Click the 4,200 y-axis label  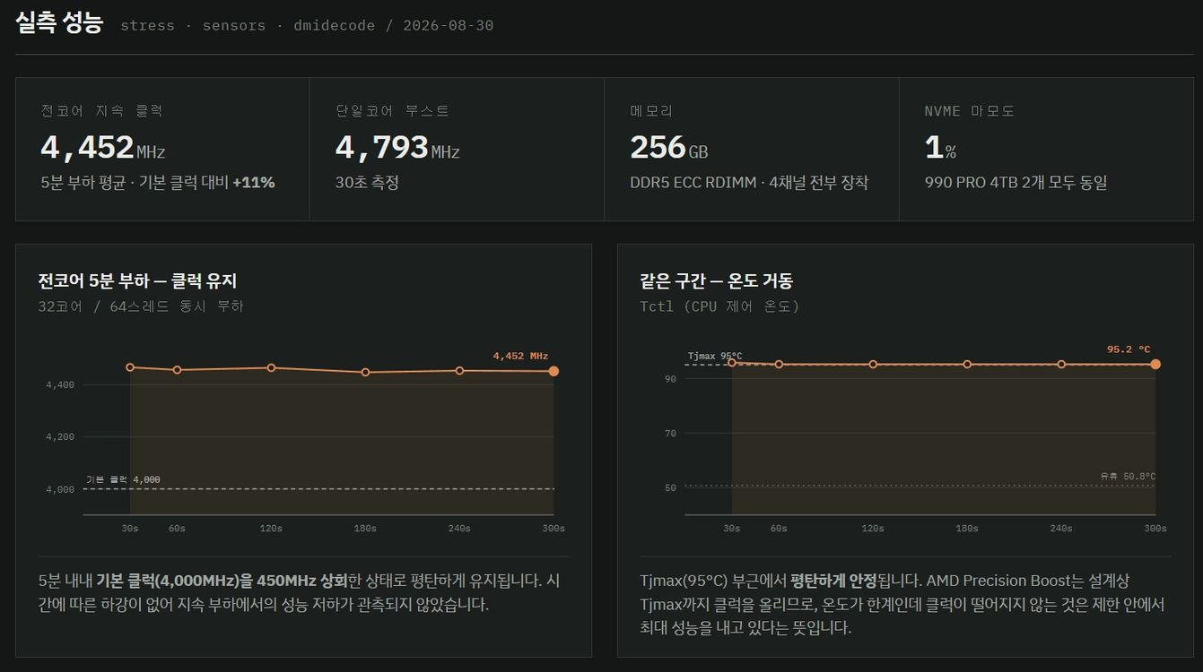[x=59, y=437]
